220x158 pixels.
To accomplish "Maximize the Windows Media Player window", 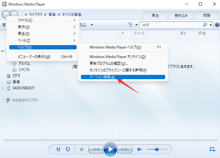I will point(200,4).
